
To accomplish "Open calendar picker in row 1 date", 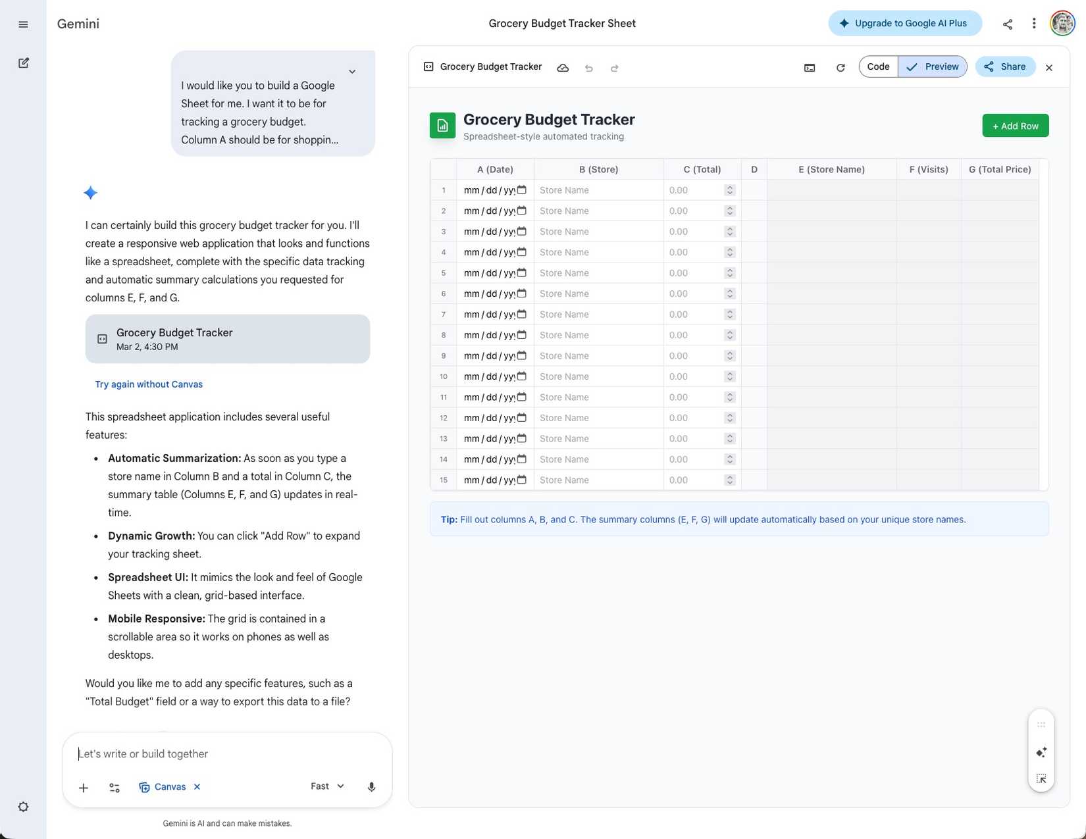I will (x=522, y=190).
